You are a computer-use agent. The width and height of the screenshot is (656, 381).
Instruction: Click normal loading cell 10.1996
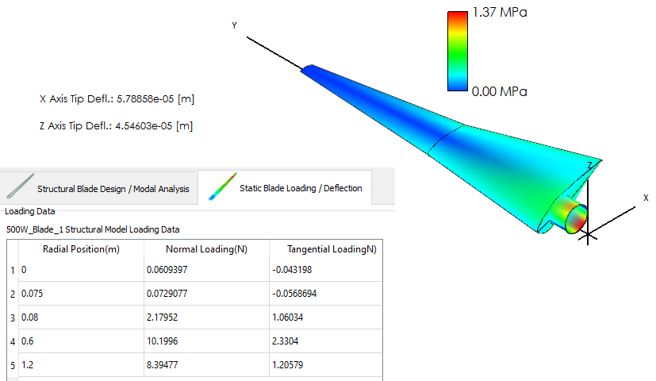pos(207,341)
